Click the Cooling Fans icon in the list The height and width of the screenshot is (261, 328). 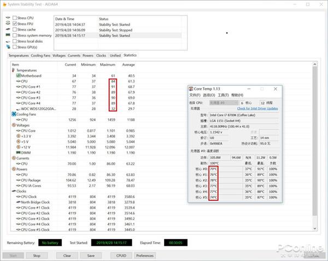(14, 114)
